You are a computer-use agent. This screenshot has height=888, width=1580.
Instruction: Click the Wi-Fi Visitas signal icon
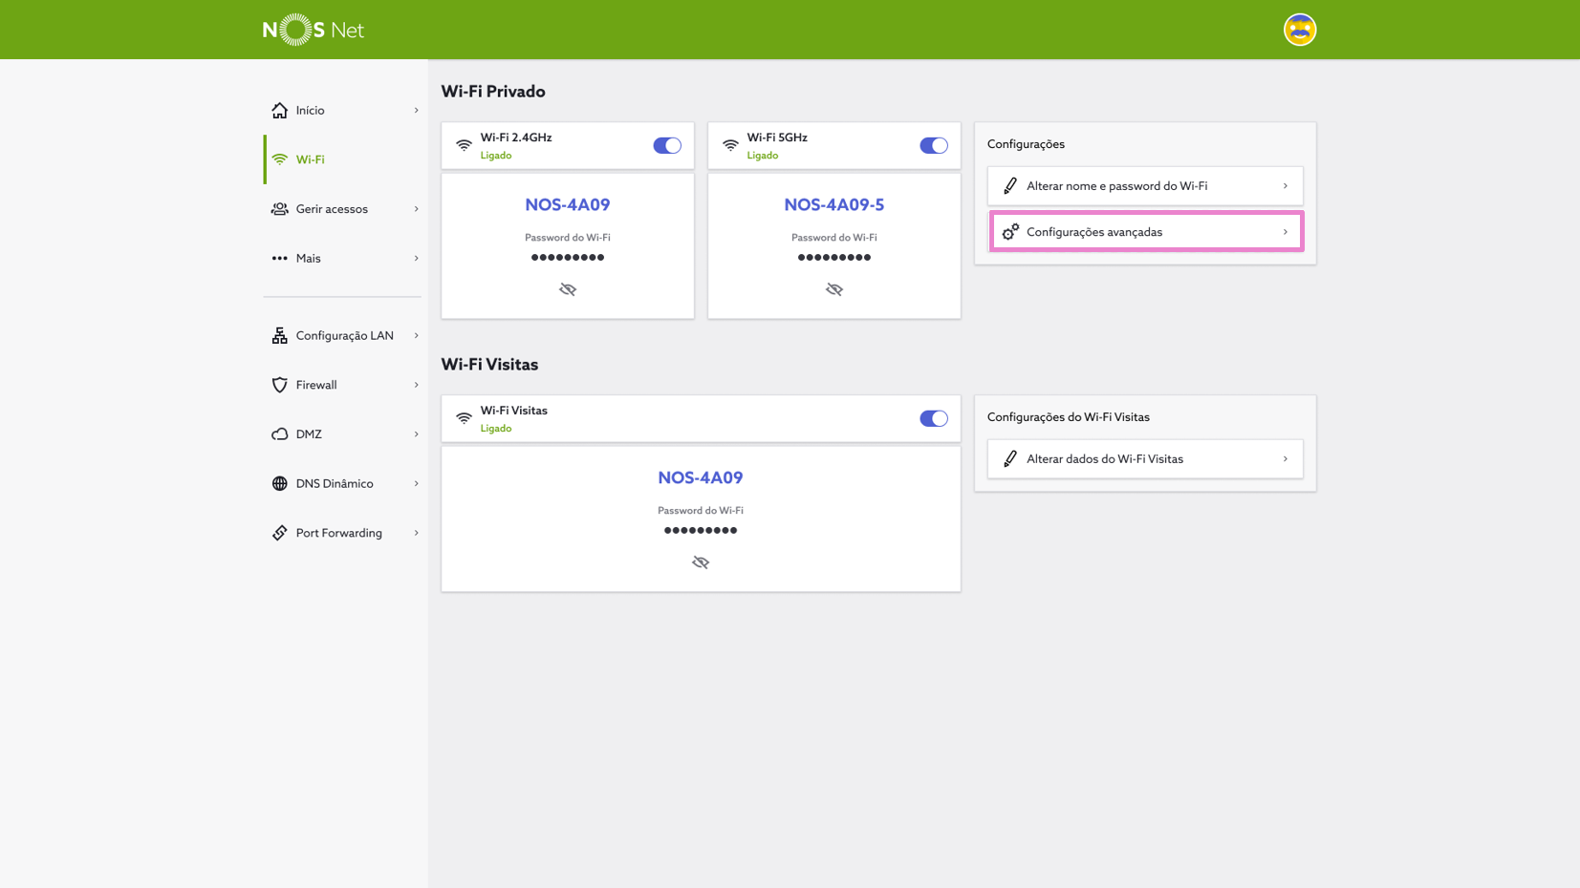click(464, 418)
